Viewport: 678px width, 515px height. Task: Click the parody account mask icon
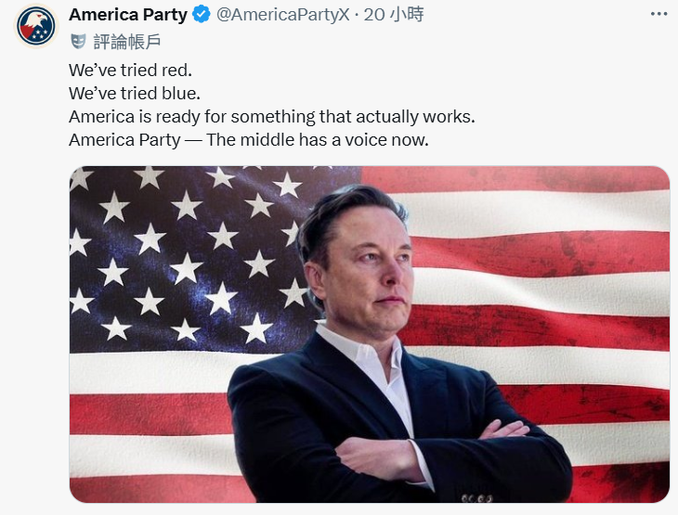pyautogui.click(x=78, y=42)
